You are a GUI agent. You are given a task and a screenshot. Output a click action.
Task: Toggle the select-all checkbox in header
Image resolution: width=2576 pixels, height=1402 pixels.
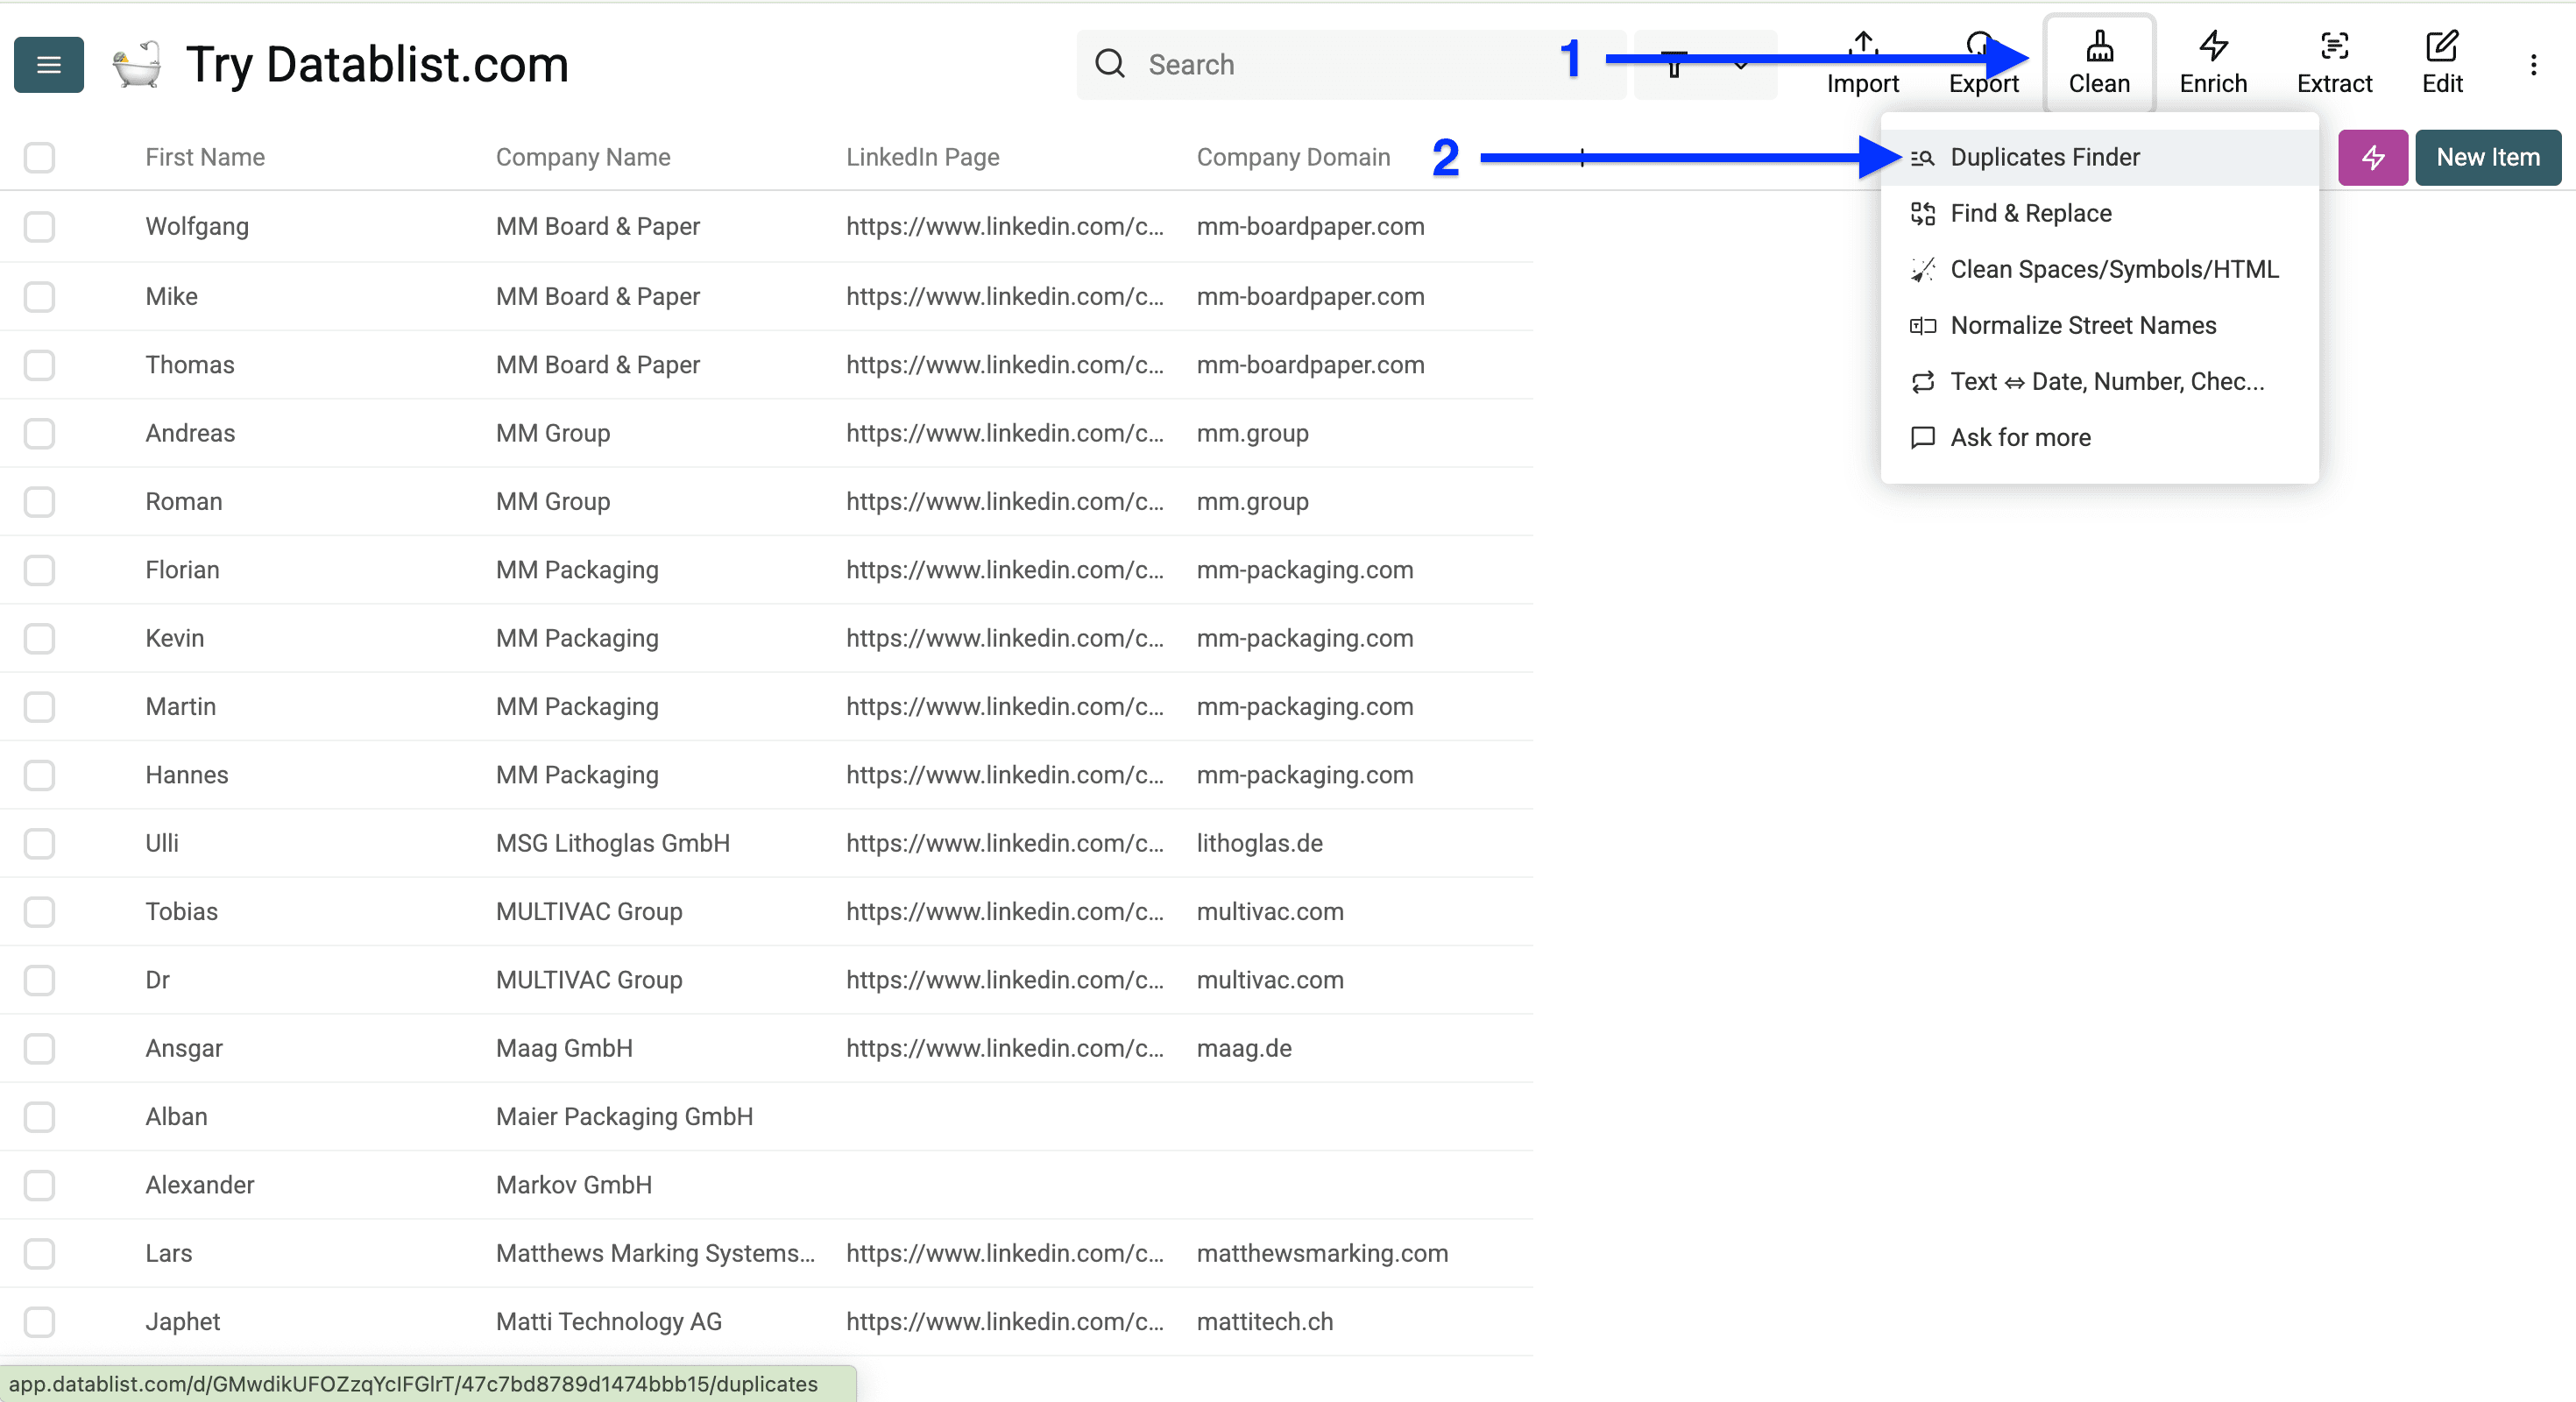point(39,157)
